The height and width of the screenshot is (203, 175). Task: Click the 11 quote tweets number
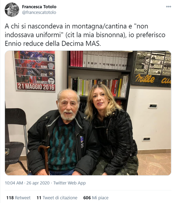pos(39,198)
